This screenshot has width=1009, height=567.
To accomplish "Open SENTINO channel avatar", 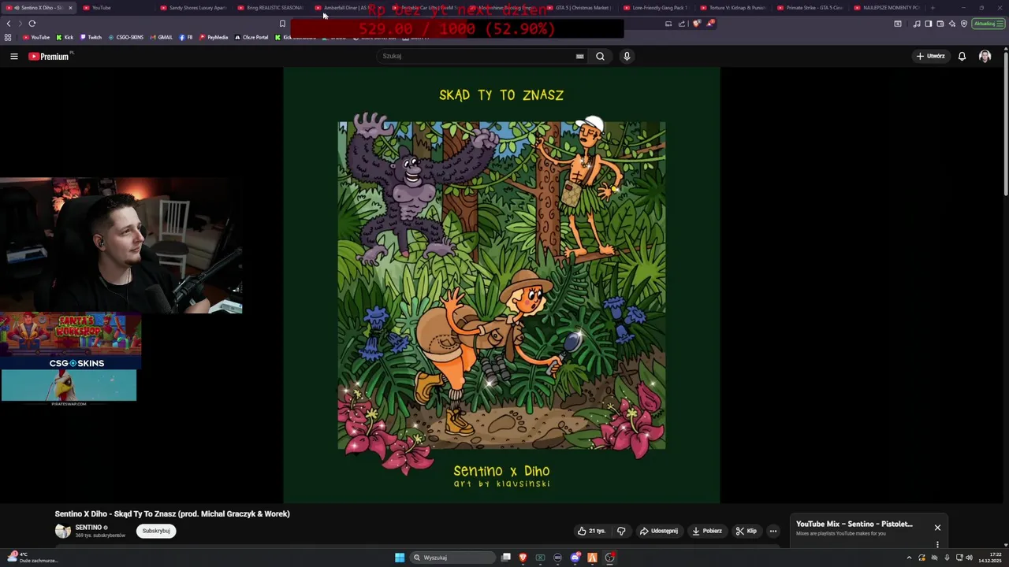I will [x=62, y=531].
